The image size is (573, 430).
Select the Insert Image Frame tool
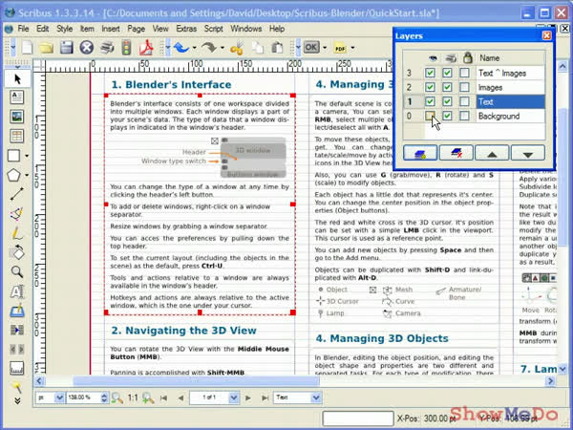tap(17, 117)
